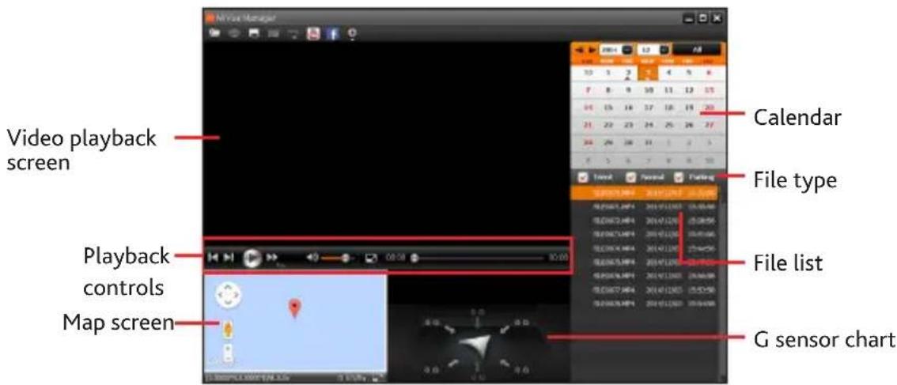
Task: Start playback with the round Play button
Action: point(251,258)
